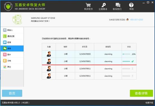Screen dimensions: 155x106
Task: Click the SAMSUNG GALAXY S7 EDGE device name
Action: tap(43, 18)
